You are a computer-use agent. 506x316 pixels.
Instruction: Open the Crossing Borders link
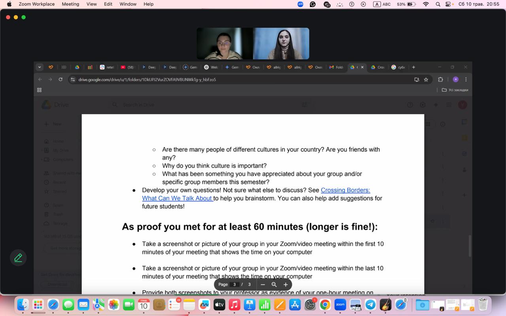tap(345, 190)
